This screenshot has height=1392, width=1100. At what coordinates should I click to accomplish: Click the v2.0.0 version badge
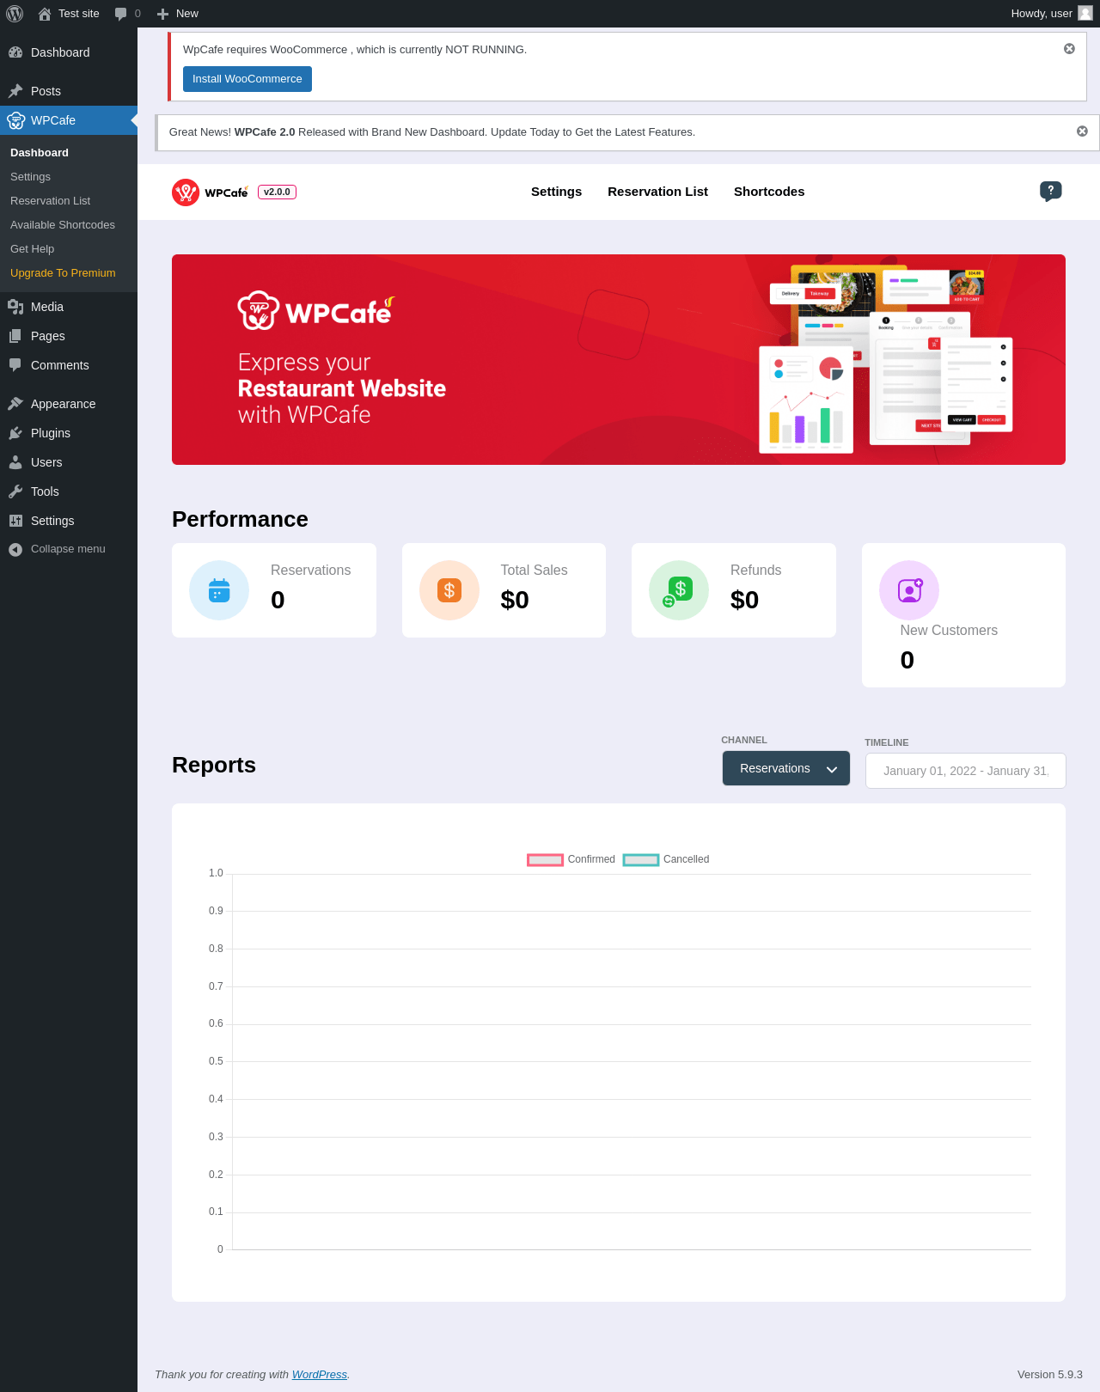click(x=277, y=192)
